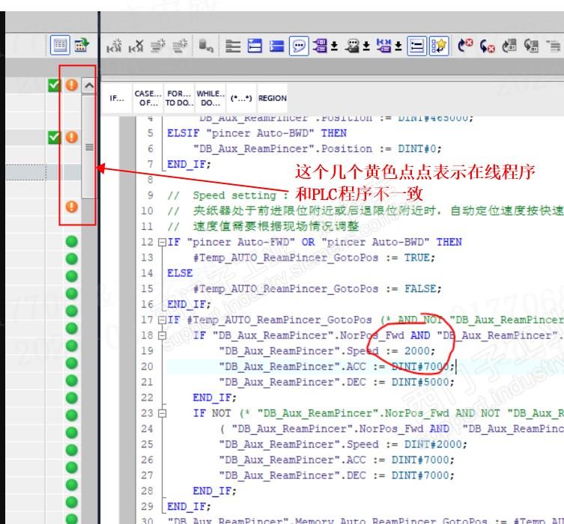564x524 pixels.
Task: Toggle the table view icon in left toolbar
Action: tap(60, 45)
